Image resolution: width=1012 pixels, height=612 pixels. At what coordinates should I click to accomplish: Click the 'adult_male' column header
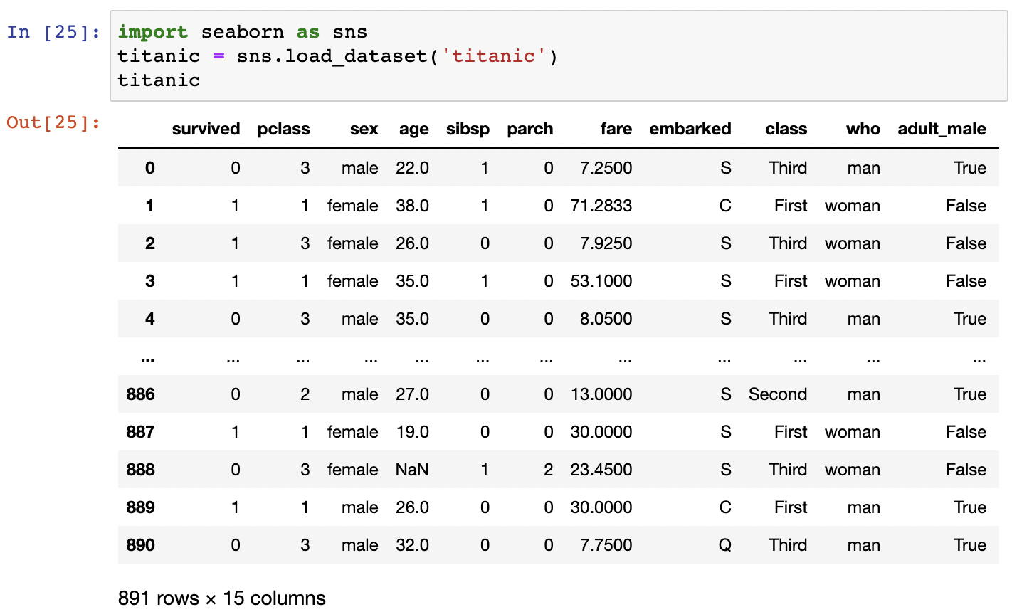942,129
